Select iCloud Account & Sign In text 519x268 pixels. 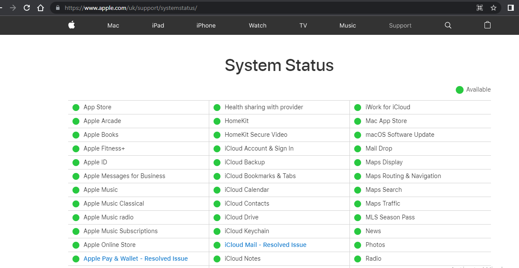coord(259,148)
